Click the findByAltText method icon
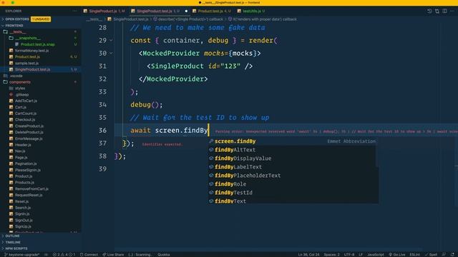This screenshot has height=257, width=458. [211, 150]
